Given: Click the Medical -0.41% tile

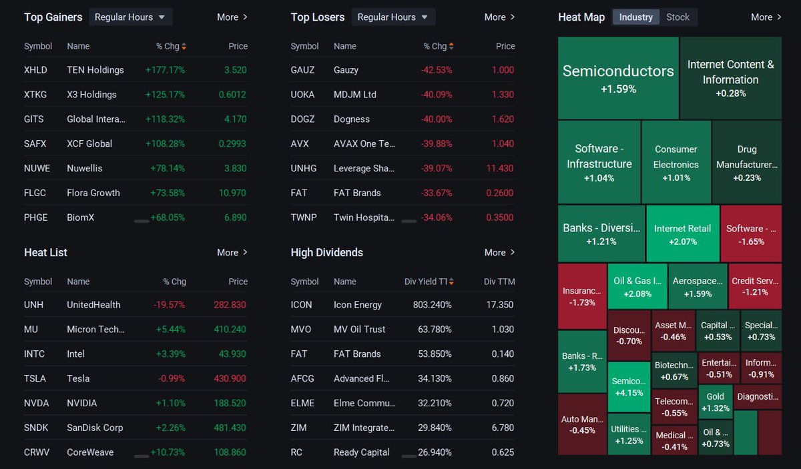Looking at the screenshot, I should [x=674, y=440].
